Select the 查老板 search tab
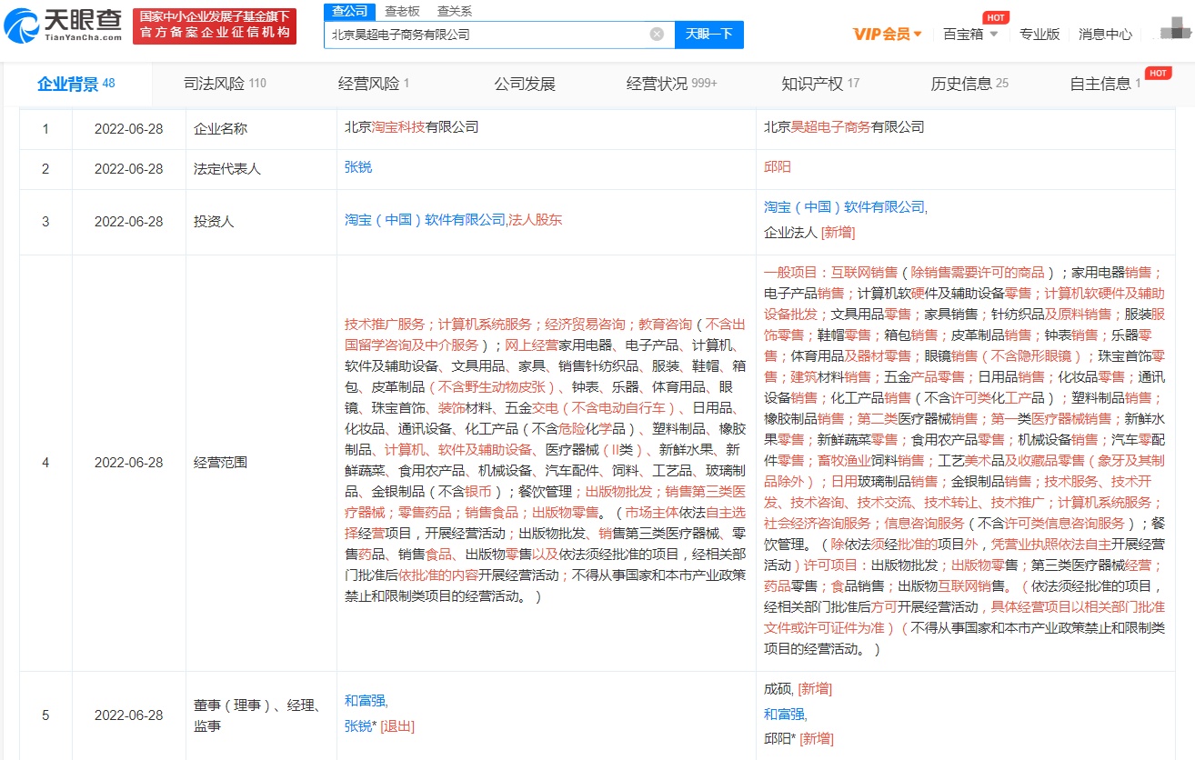Screen dimensions: 1195x760 (x=402, y=11)
